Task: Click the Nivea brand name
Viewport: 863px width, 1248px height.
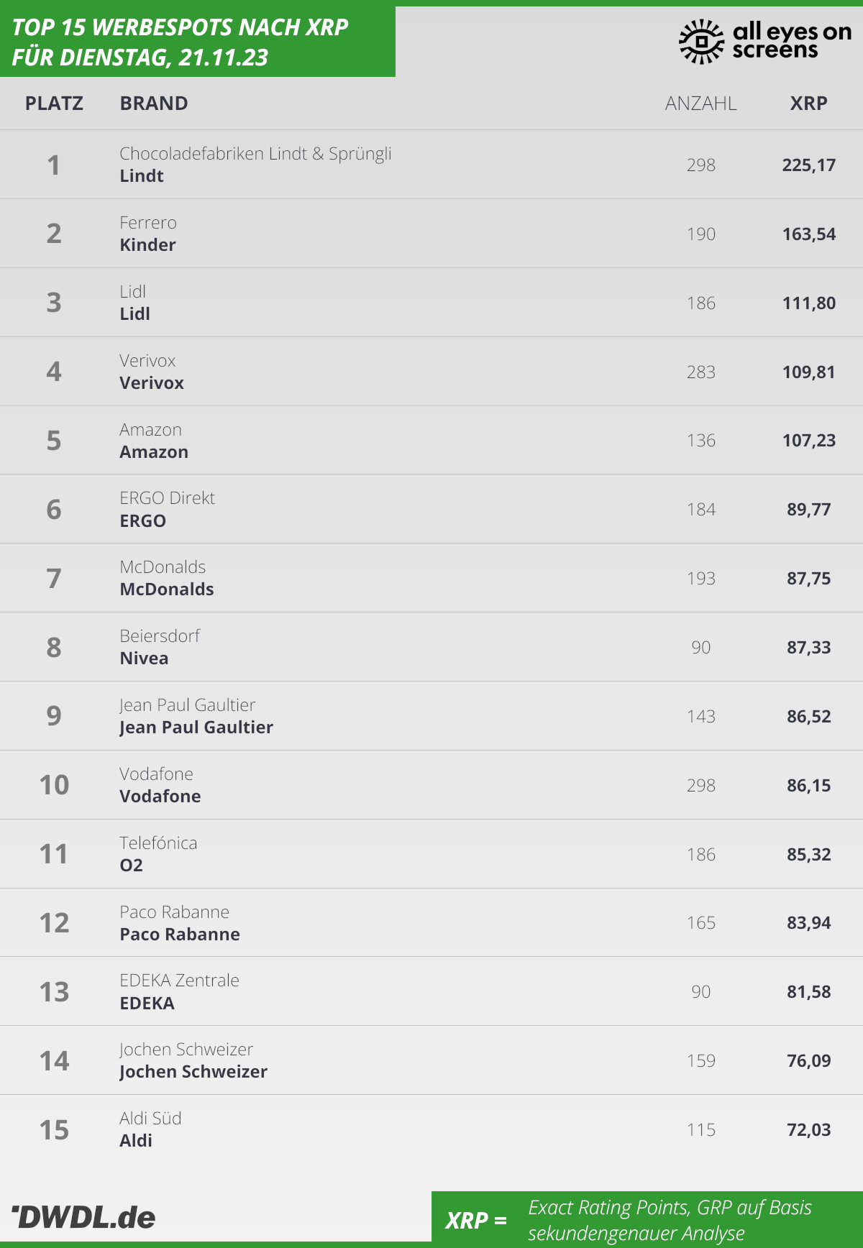Action: [x=144, y=659]
